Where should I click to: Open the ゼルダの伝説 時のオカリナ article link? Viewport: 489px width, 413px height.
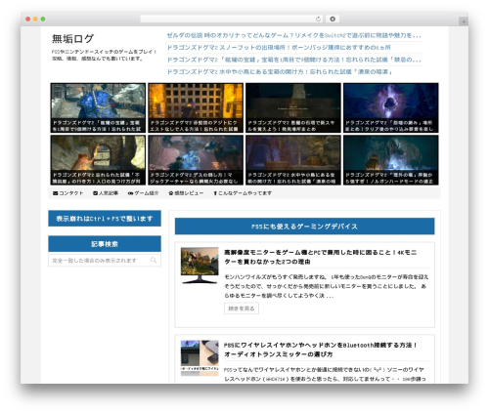pyautogui.click(x=293, y=35)
